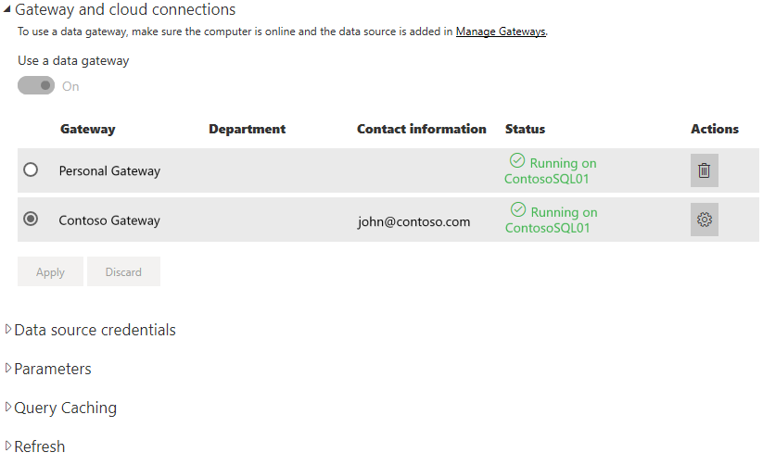Click the On label beside toggle

[70, 86]
